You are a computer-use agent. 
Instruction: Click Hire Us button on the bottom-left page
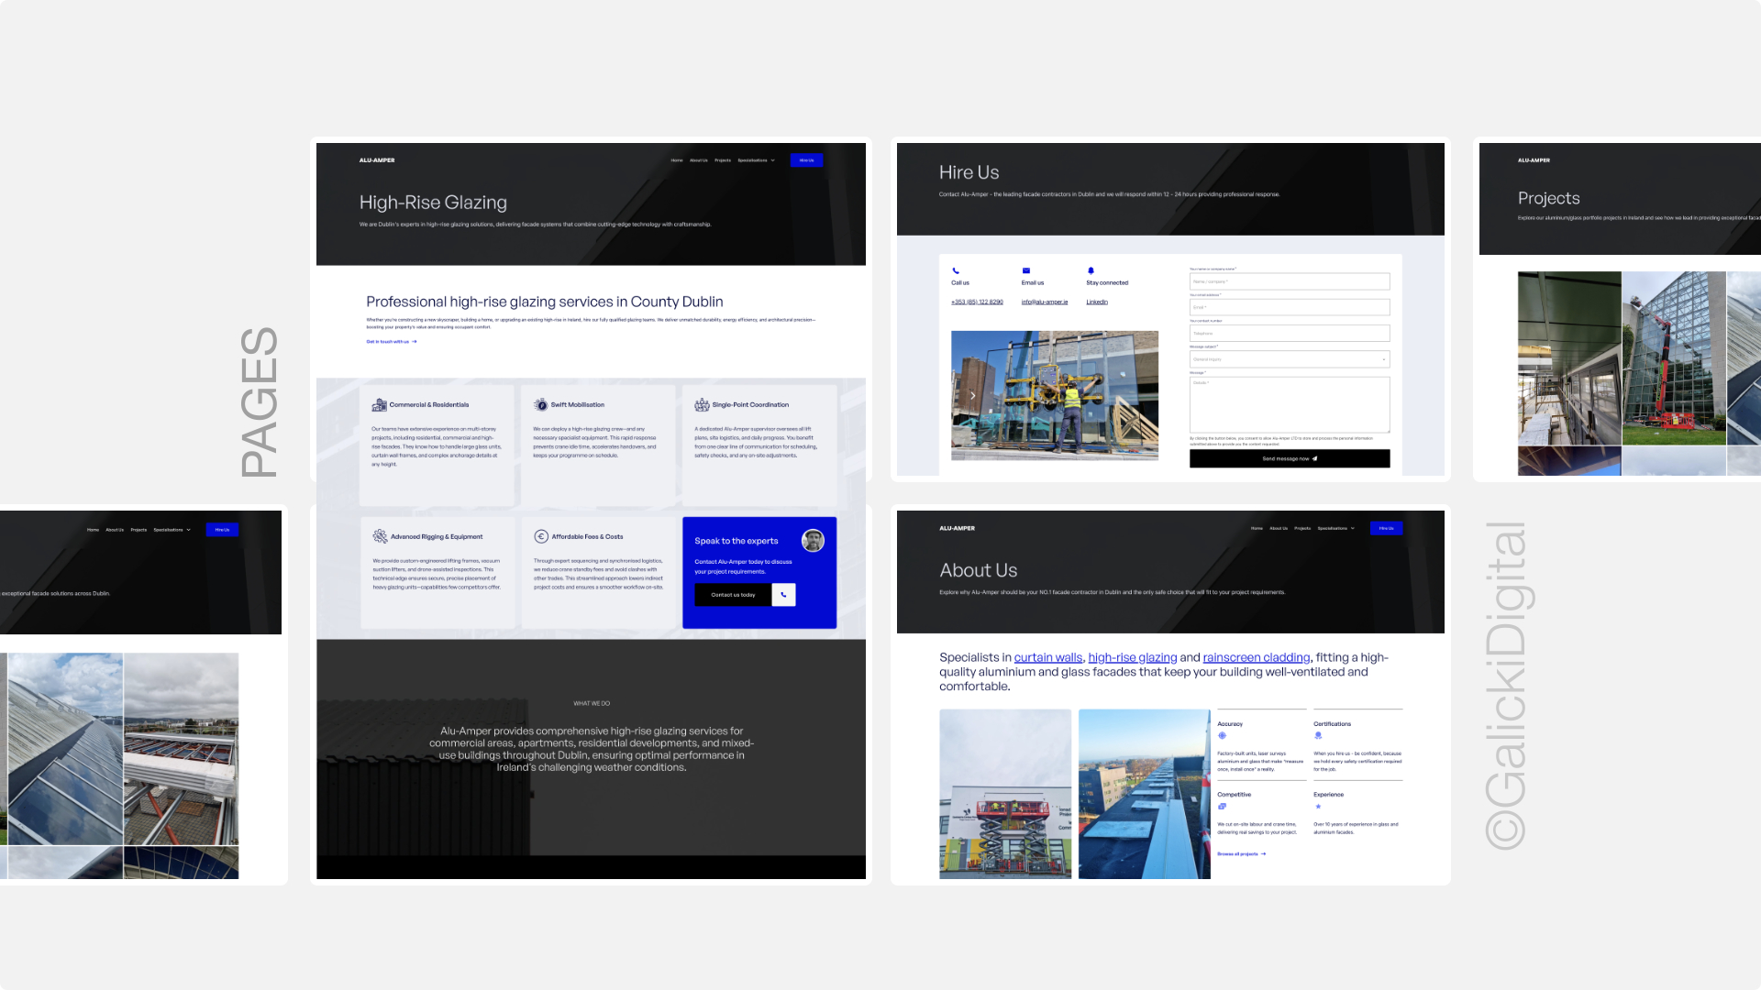(222, 529)
